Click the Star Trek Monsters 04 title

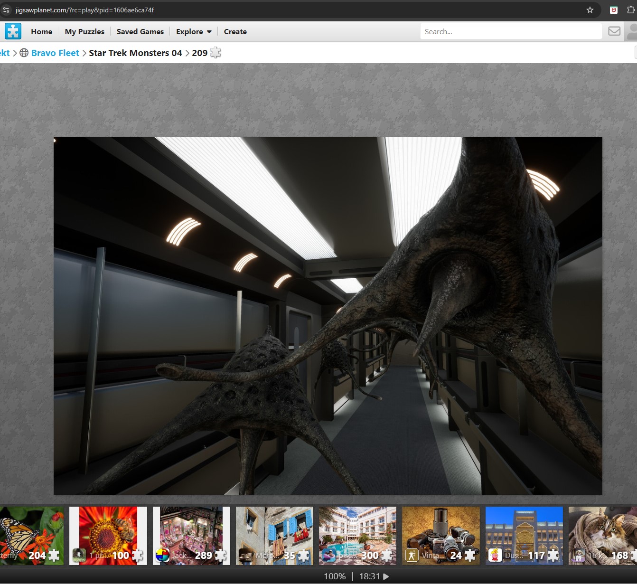(135, 53)
